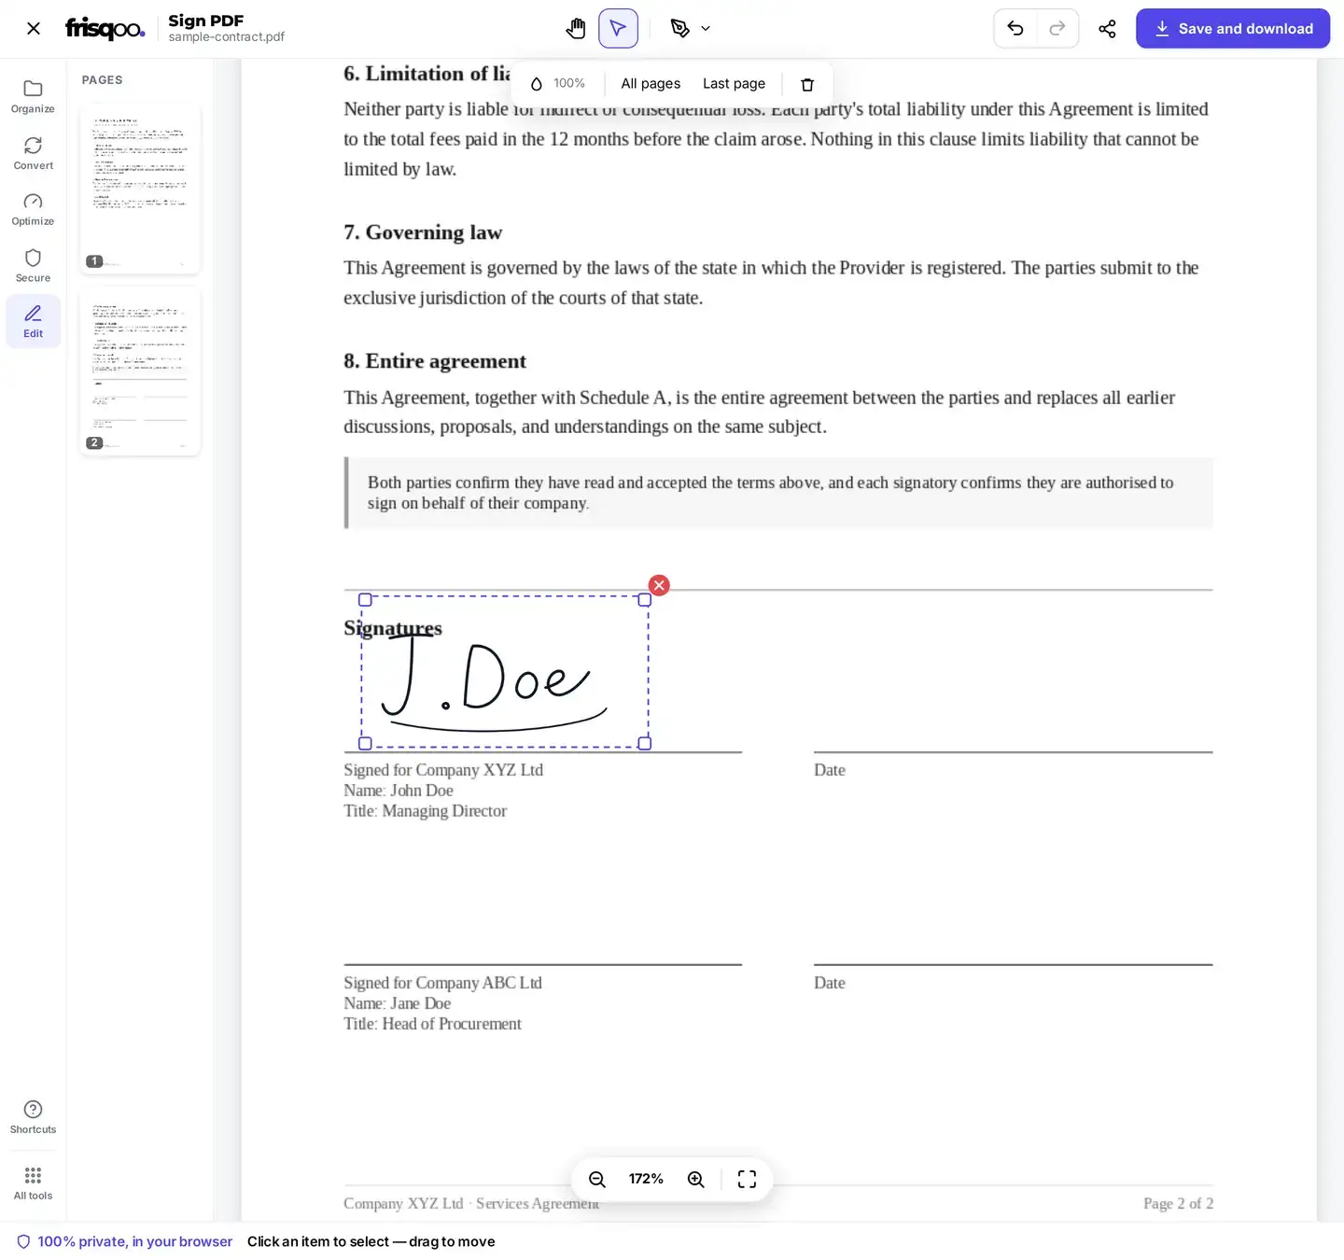The height and width of the screenshot is (1260, 1344).
Task: Zoom in on the document
Action: coord(696,1180)
